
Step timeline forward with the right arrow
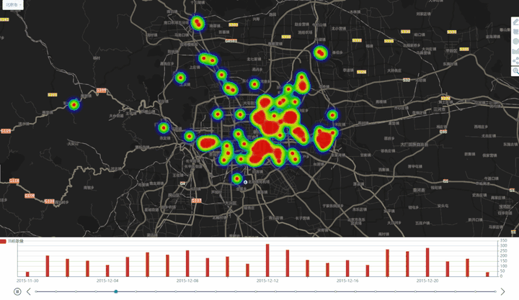503,291
